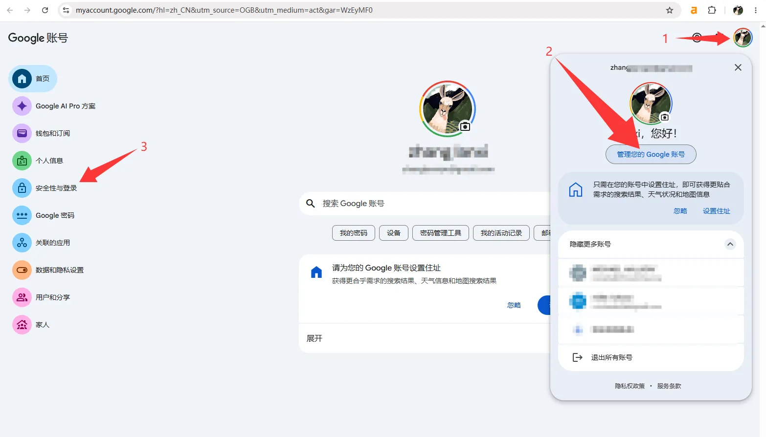
Task: Click 退出所有账号 text
Action: [x=611, y=357]
